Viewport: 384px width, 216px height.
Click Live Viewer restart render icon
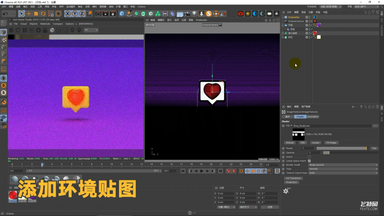click(x=18, y=30)
